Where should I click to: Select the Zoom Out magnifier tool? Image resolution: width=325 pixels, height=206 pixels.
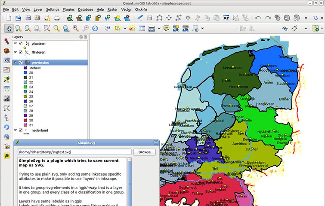coord(28,28)
